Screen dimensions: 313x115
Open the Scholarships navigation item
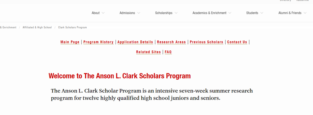164,13
